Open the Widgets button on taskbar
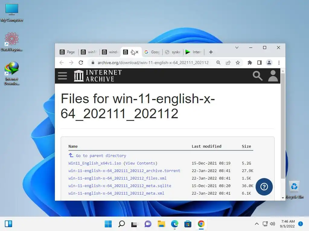The width and height of the screenshot is (309, 231). pos(8,224)
